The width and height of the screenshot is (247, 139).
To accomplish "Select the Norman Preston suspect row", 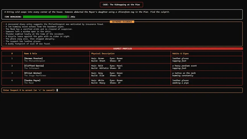I will click(122, 59).
